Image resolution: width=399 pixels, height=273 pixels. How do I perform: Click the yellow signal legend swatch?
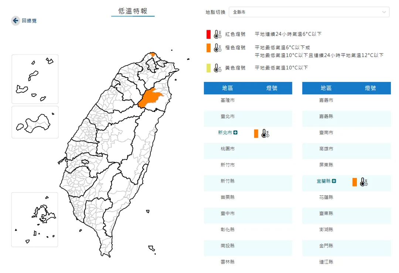208,68
